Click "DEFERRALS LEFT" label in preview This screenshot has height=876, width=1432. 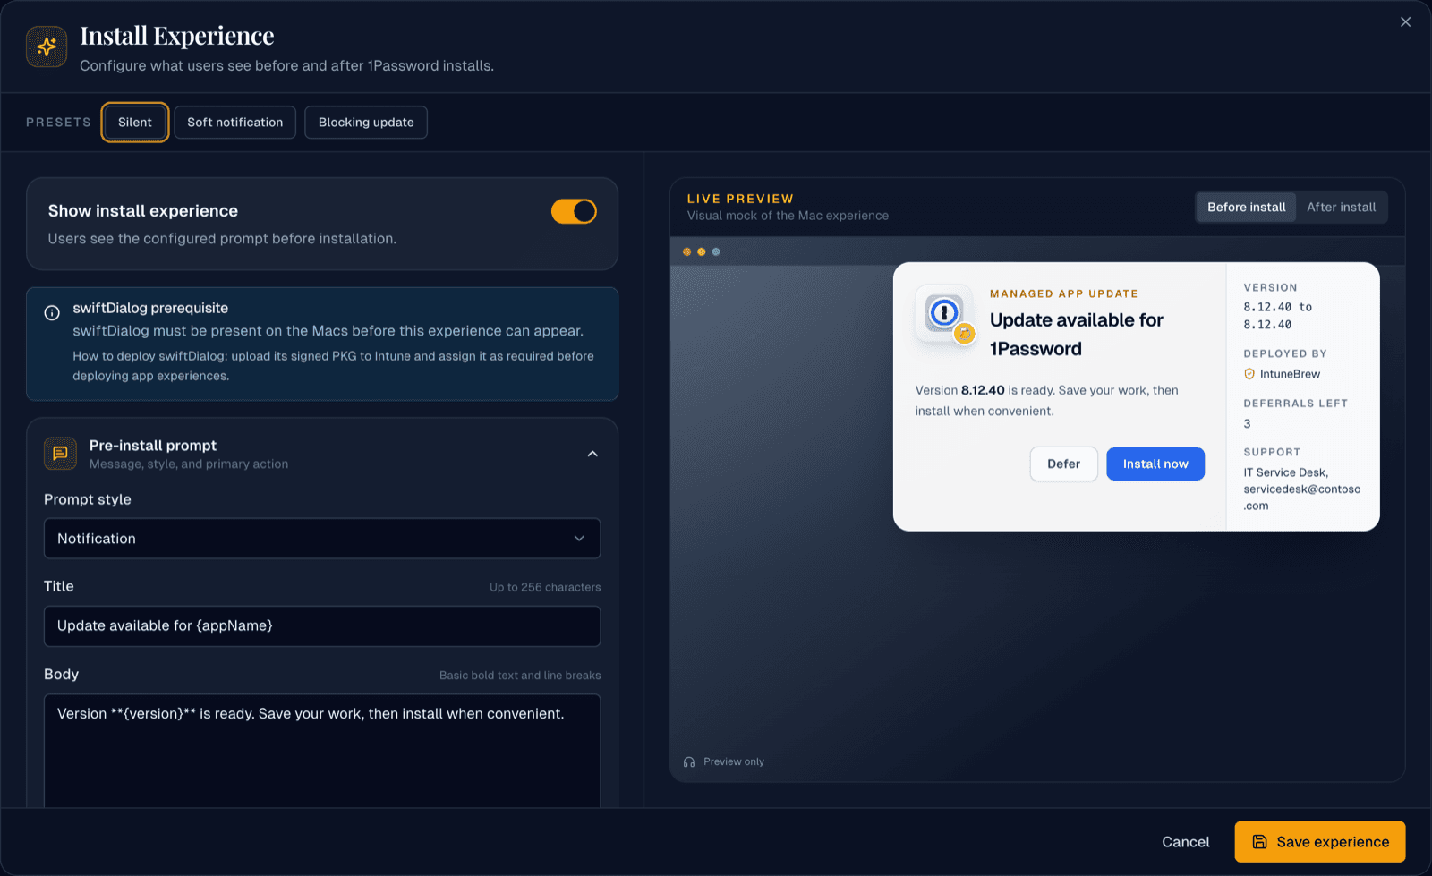[x=1295, y=404]
